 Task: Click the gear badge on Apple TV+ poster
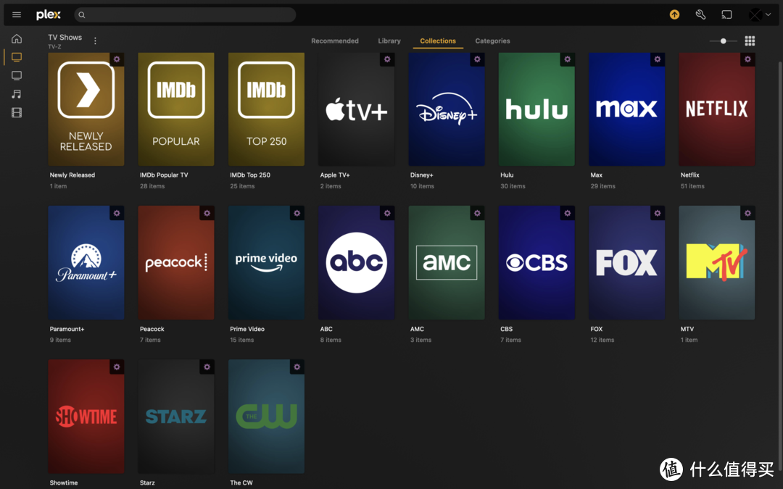click(x=387, y=59)
